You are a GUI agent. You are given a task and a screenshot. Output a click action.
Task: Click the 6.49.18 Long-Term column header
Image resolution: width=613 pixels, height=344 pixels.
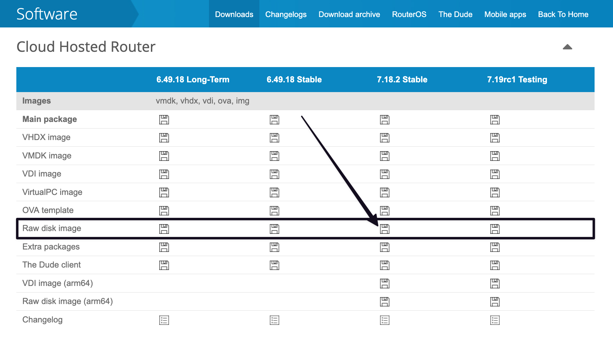pos(193,80)
